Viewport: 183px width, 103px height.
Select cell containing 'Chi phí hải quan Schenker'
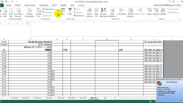pyautogui.click(x=30, y=42)
